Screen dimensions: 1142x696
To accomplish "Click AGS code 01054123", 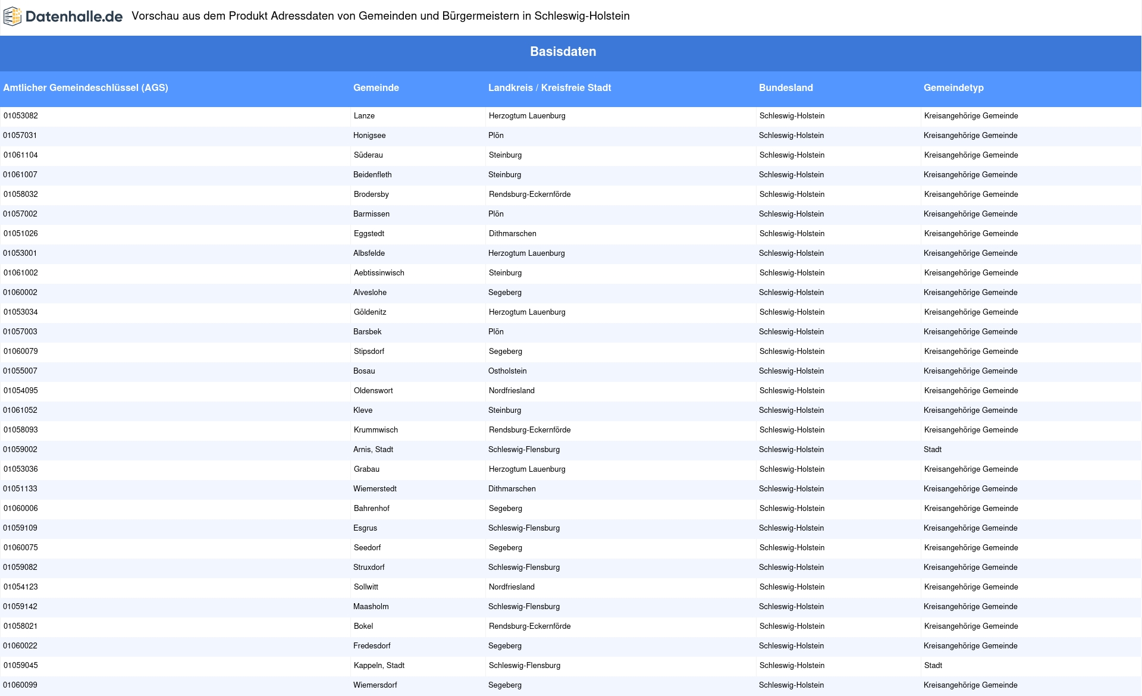I will [21, 587].
